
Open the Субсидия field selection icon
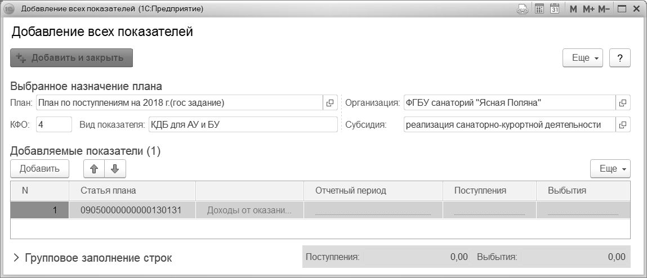(622, 125)
